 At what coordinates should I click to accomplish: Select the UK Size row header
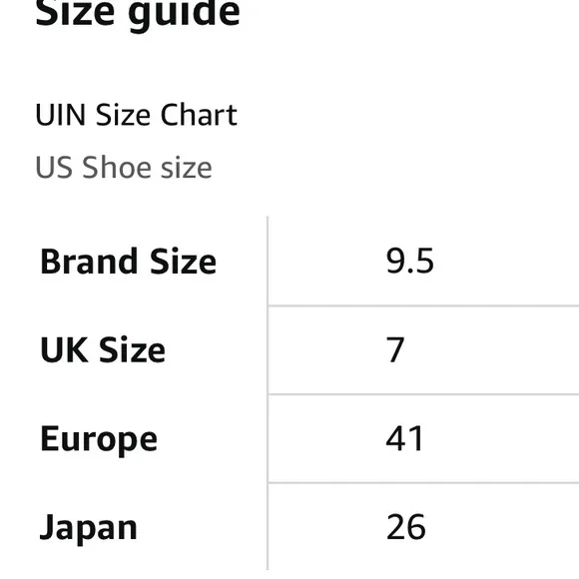coord(103,349)
